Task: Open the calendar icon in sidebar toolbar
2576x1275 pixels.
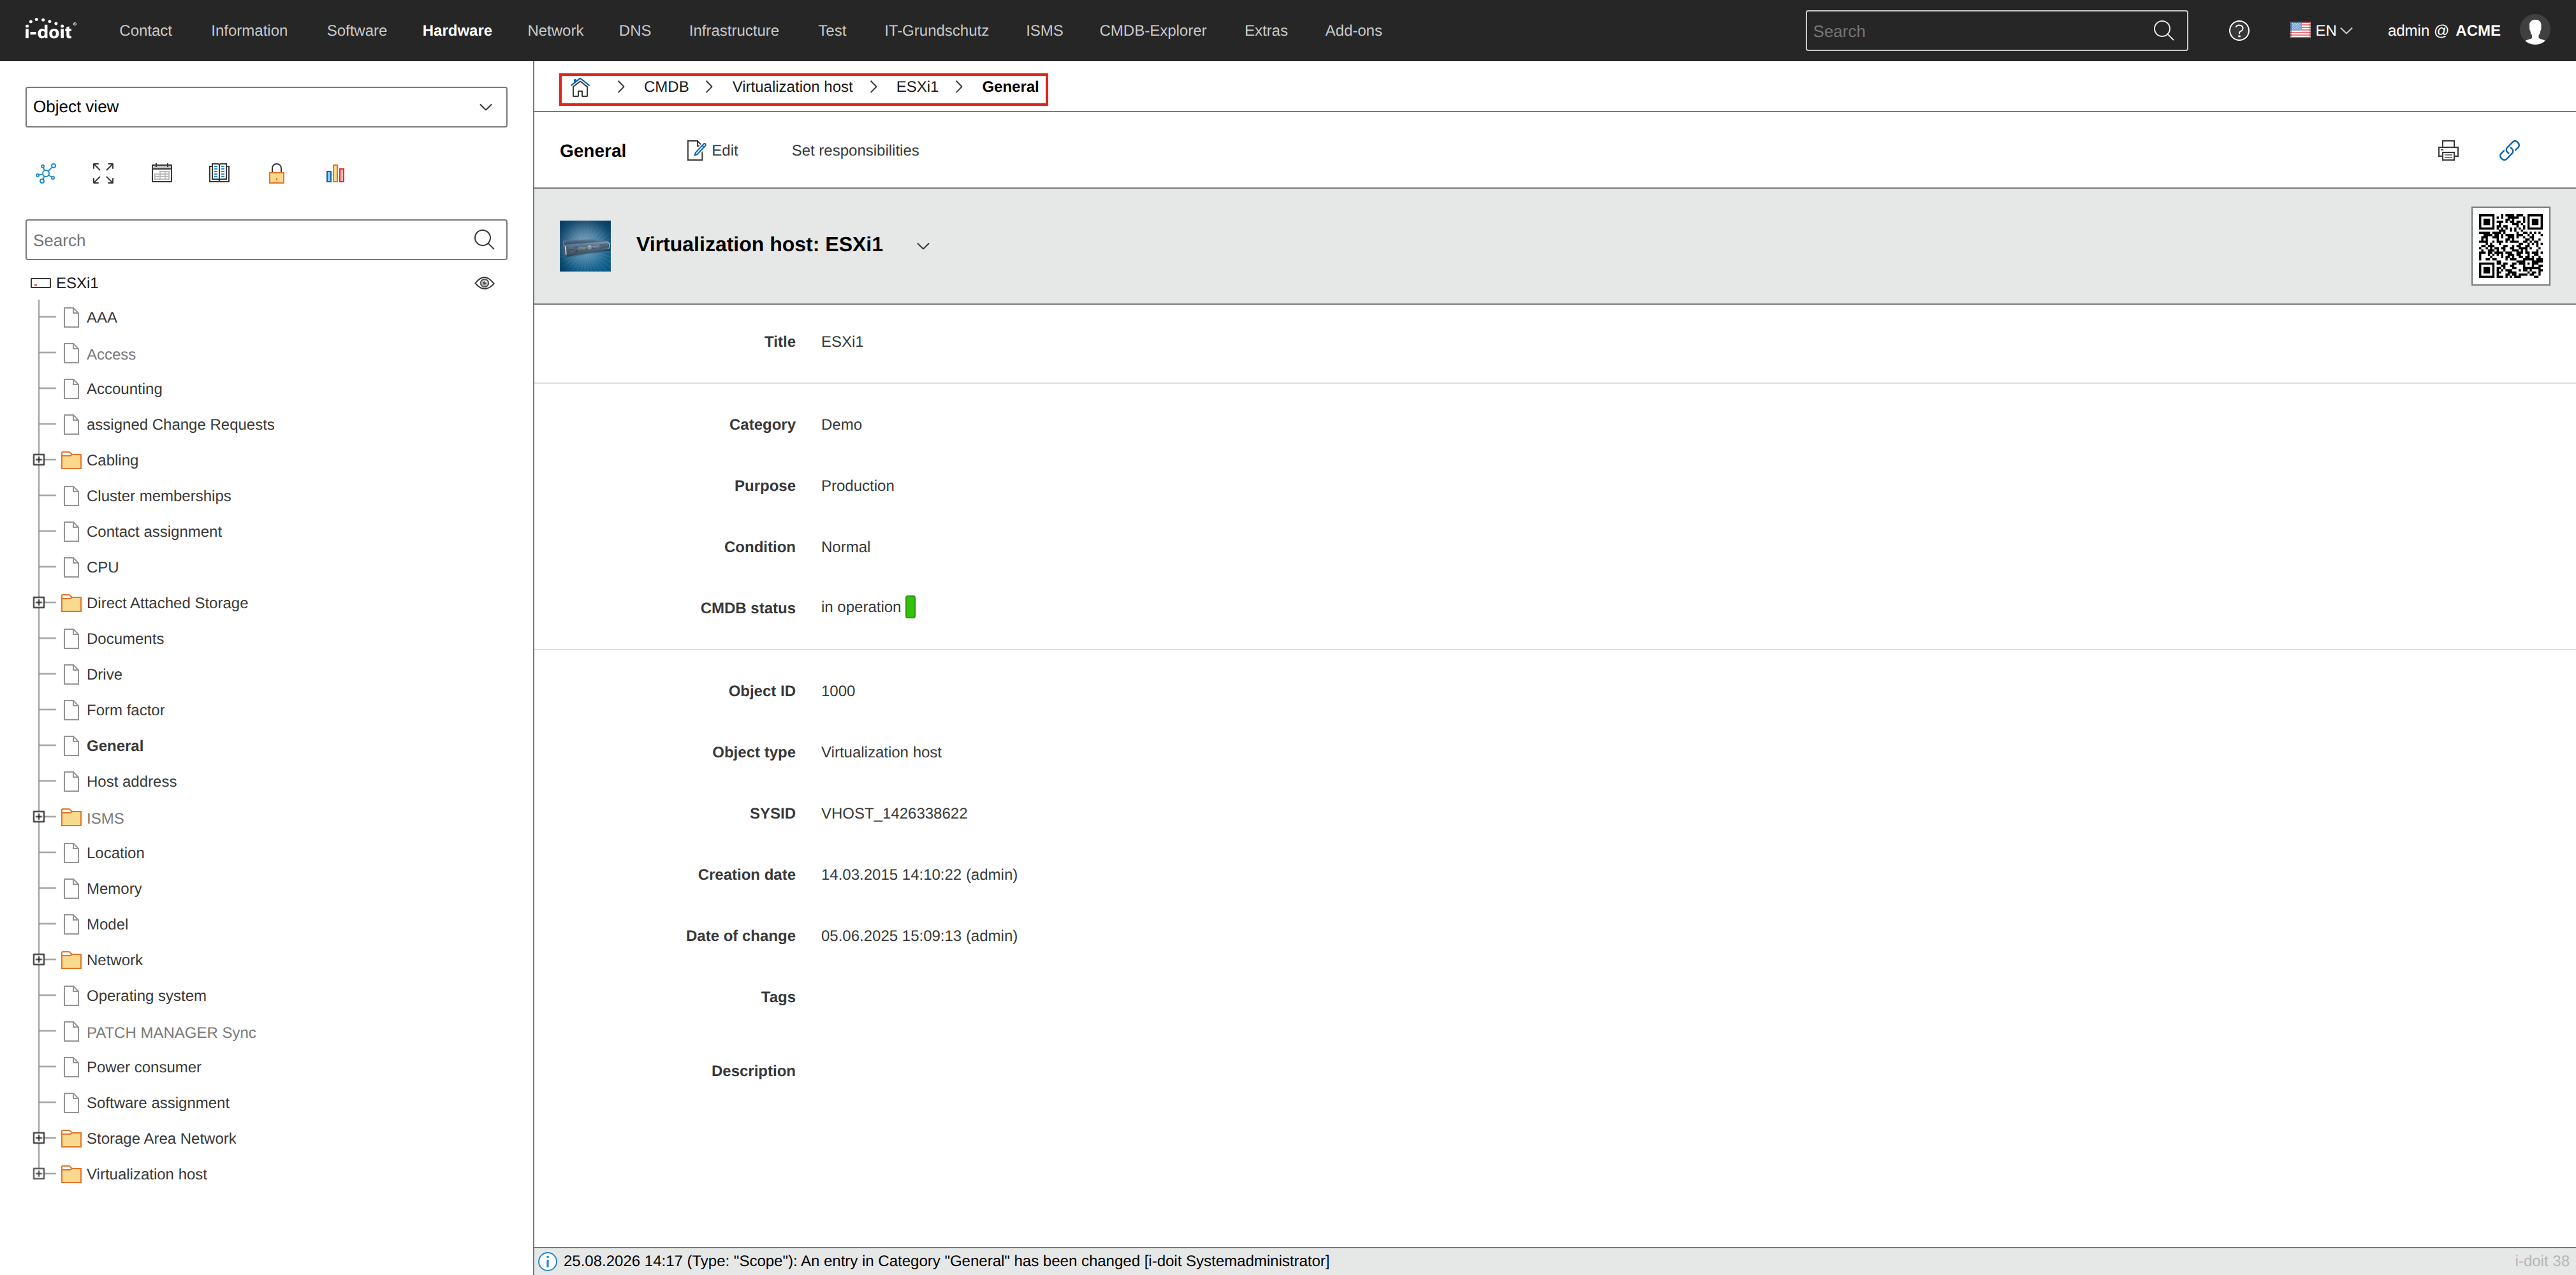Action: pos(161,173)
